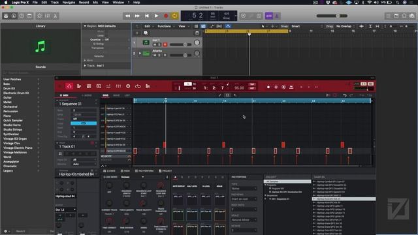Viewport: 418px width, 235px height.
Task: Open the List Editors button in Logic
Action: click(389, 16)
